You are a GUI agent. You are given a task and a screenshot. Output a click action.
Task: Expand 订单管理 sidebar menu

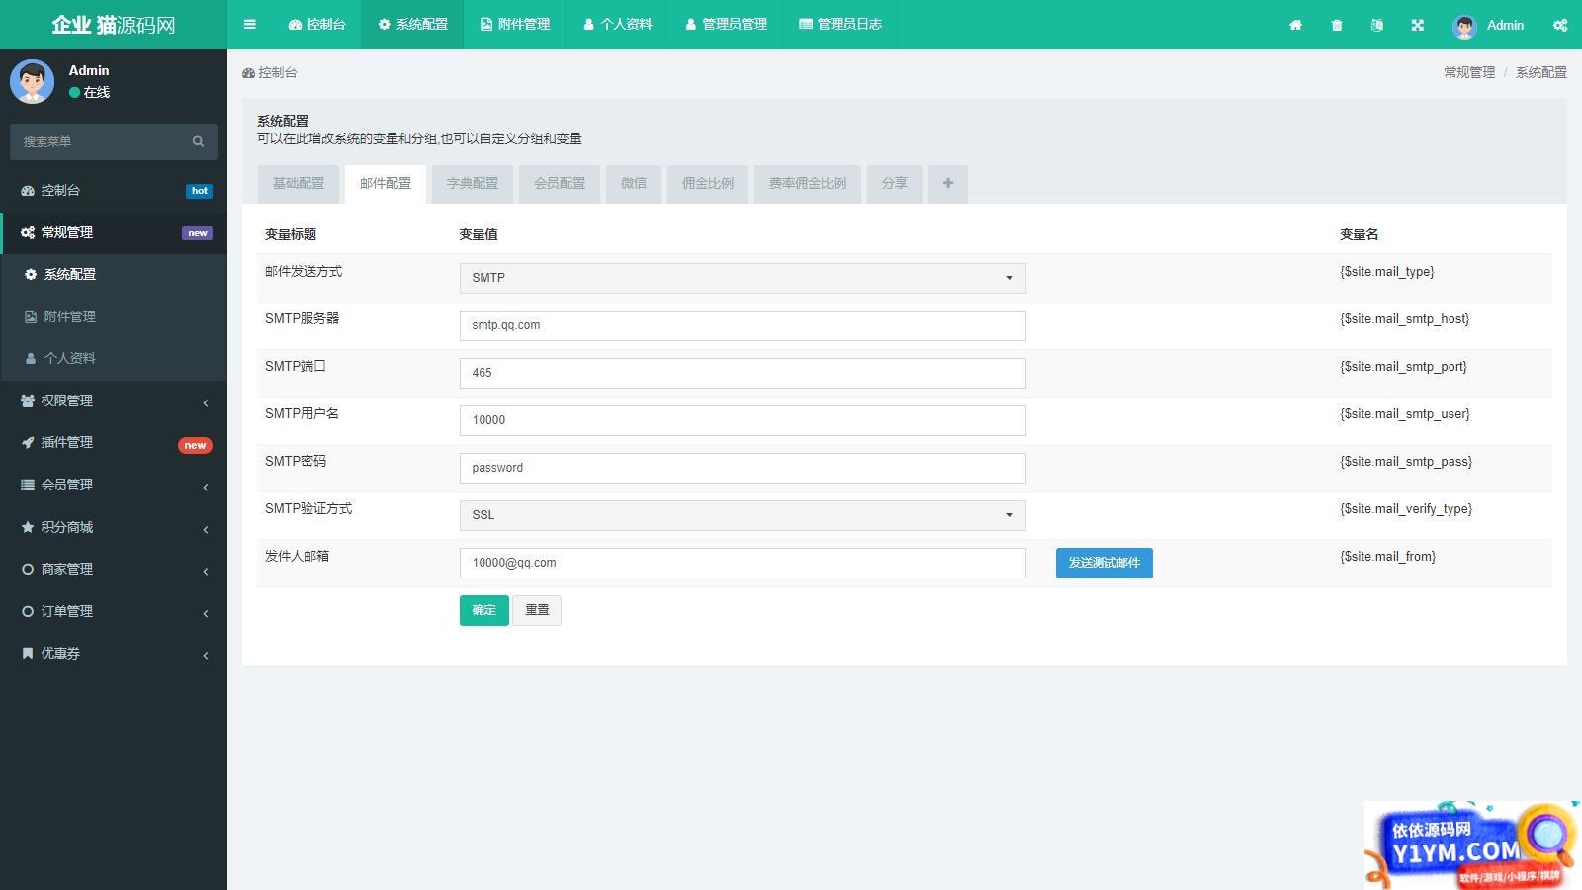(114, 611)
